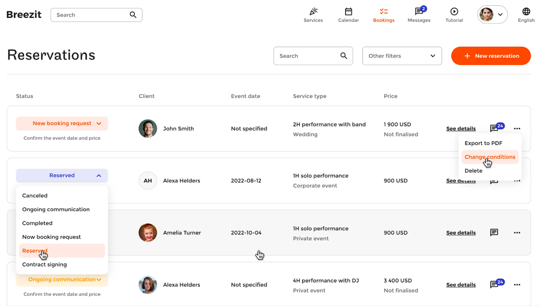Select Export to PDF
540x306 pixels.
[x=483, y=143]
